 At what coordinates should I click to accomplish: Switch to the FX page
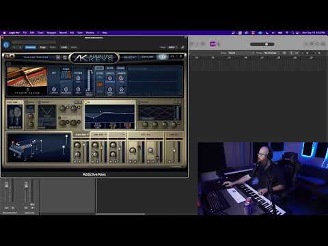coord(172,57)
